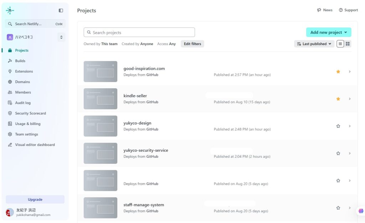Viewport: 365px width, 223px height.
Task: Click the Domains globe icon
Action: coord(10,82)
